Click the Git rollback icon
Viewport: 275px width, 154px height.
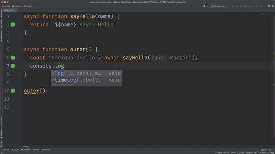click(x=265, y=6)
